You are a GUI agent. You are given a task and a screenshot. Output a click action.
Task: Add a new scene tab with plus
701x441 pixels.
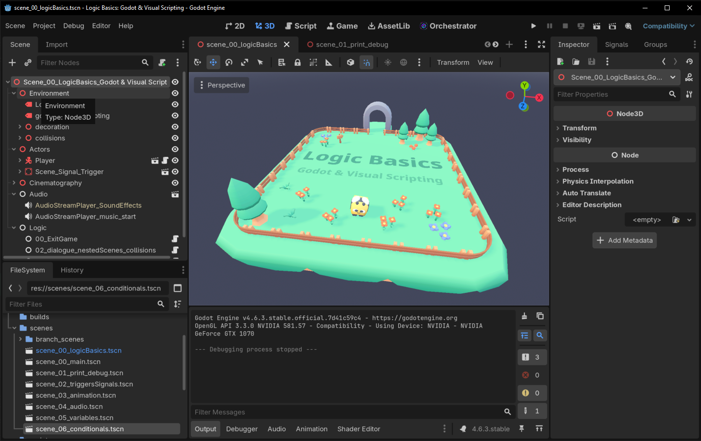pyautogui.click(x=509, y=44)
